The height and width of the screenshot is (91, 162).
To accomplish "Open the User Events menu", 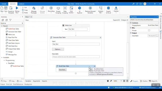I will [71, 10].
